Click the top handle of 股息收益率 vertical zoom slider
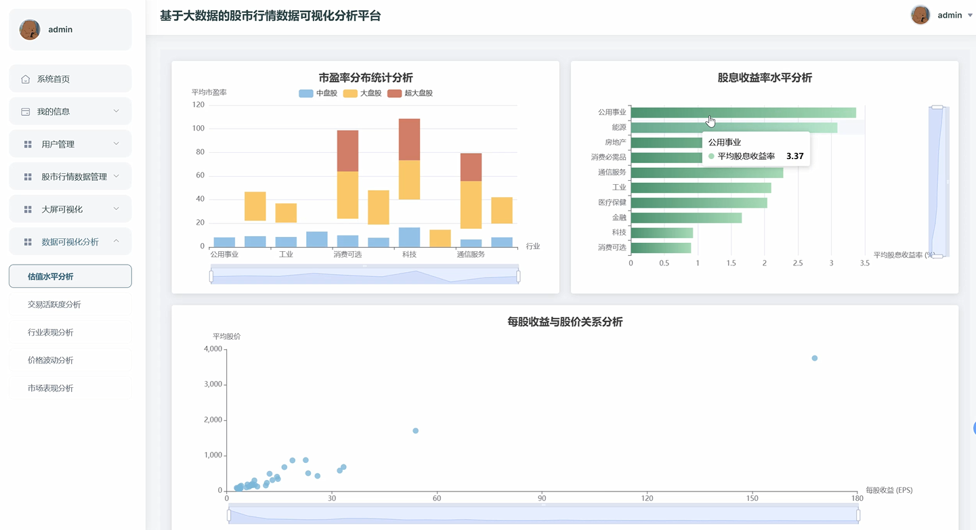The height and width of the screenshot is (530, 976). tap(937, 107)
